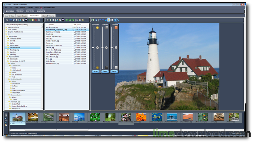Reset the Contrast adjustment
This screenshot has width=253, height=143.
tap(105, 71)
